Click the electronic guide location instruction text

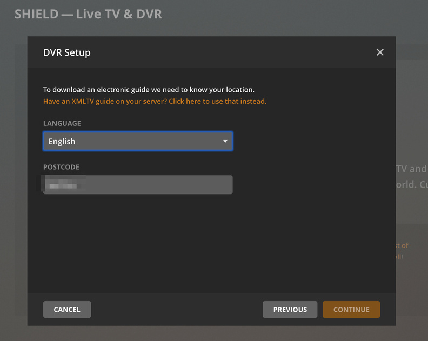click(x=149, y=90)
